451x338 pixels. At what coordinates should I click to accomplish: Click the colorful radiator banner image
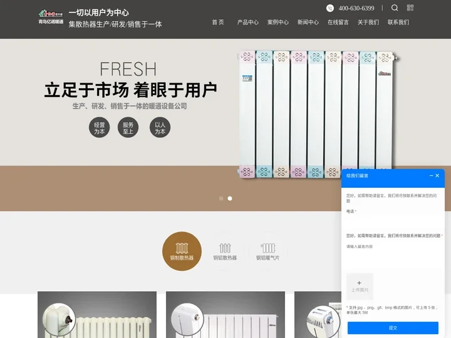click(319, 115)
